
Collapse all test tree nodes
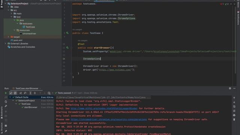35,93
